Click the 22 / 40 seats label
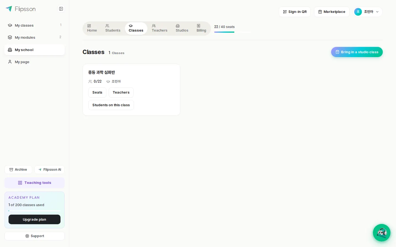 point(224,27)
